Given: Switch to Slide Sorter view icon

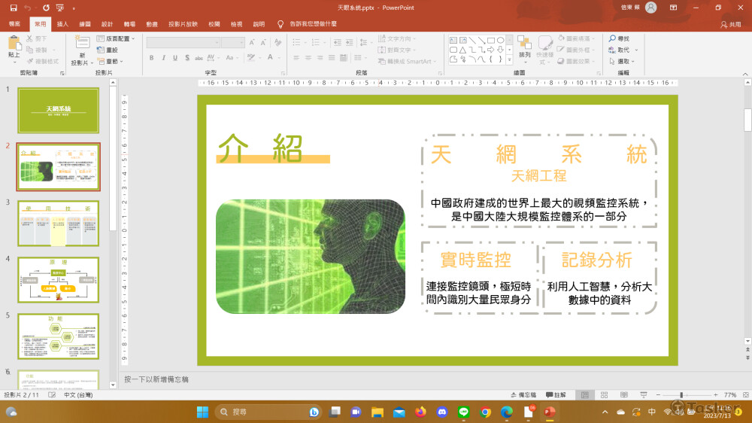Looking at the screenshot, I should tap(604, 394).
